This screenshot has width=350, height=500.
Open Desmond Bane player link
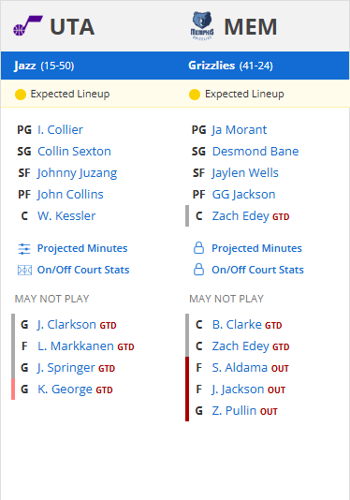(x=255, y=151)
